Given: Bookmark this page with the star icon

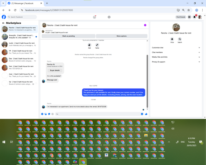Looking at the screenshot, I should coord(189,10).
